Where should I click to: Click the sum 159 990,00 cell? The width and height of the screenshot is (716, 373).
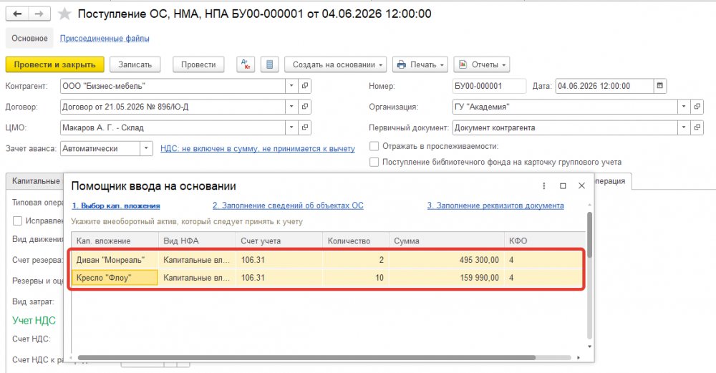[x=447, y=278]
